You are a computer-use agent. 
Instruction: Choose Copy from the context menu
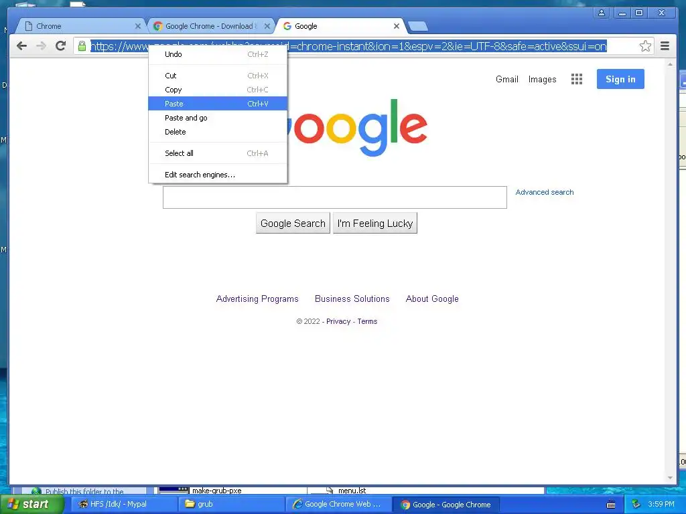pos(218,90)
